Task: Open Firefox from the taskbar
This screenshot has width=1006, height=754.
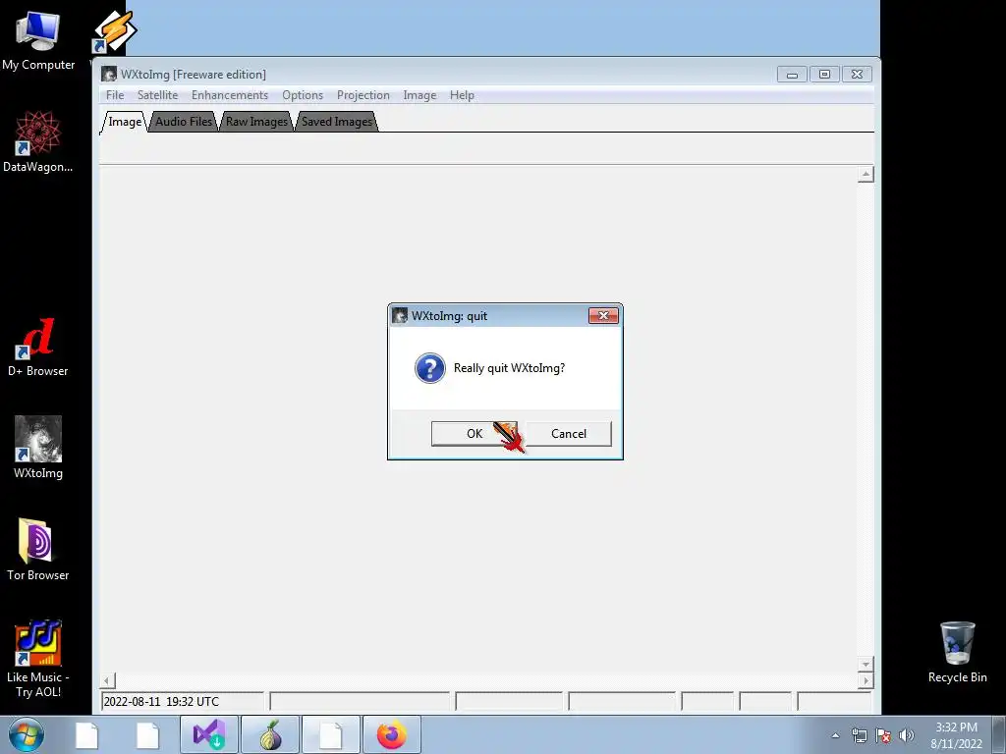Action: point(392,734)
